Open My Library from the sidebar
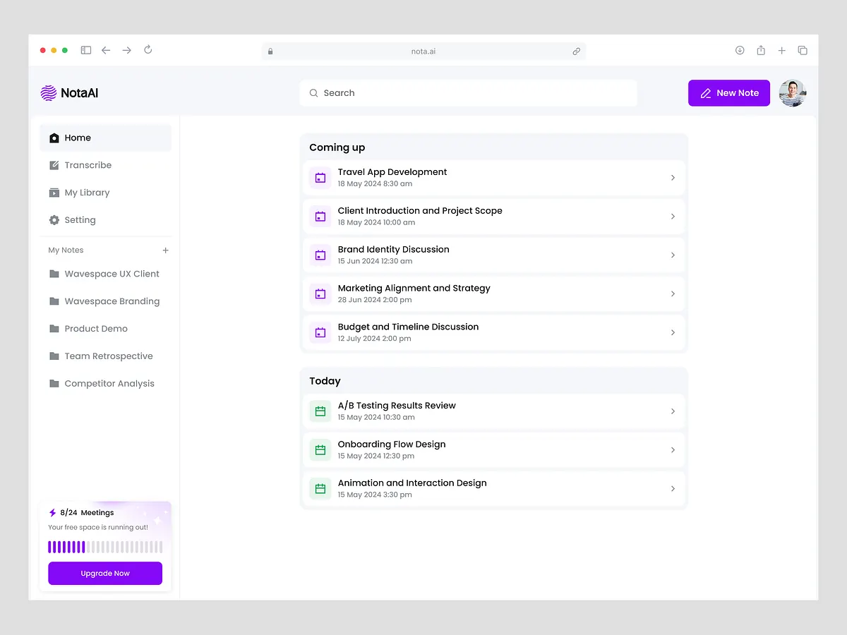847x635 pixels. point(87,192)
